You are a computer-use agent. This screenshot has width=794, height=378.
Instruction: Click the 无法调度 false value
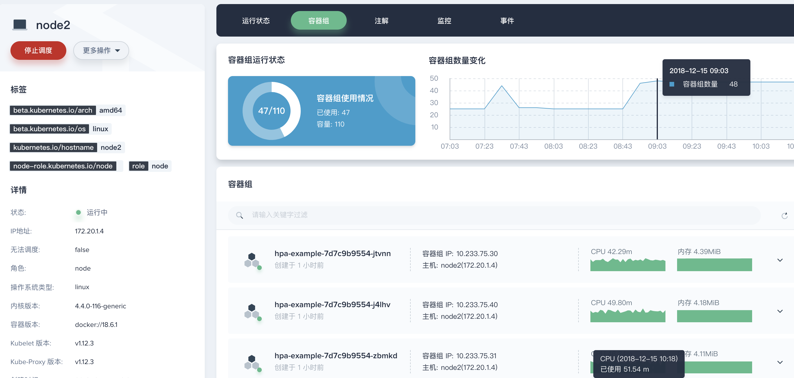coord(82,250)
